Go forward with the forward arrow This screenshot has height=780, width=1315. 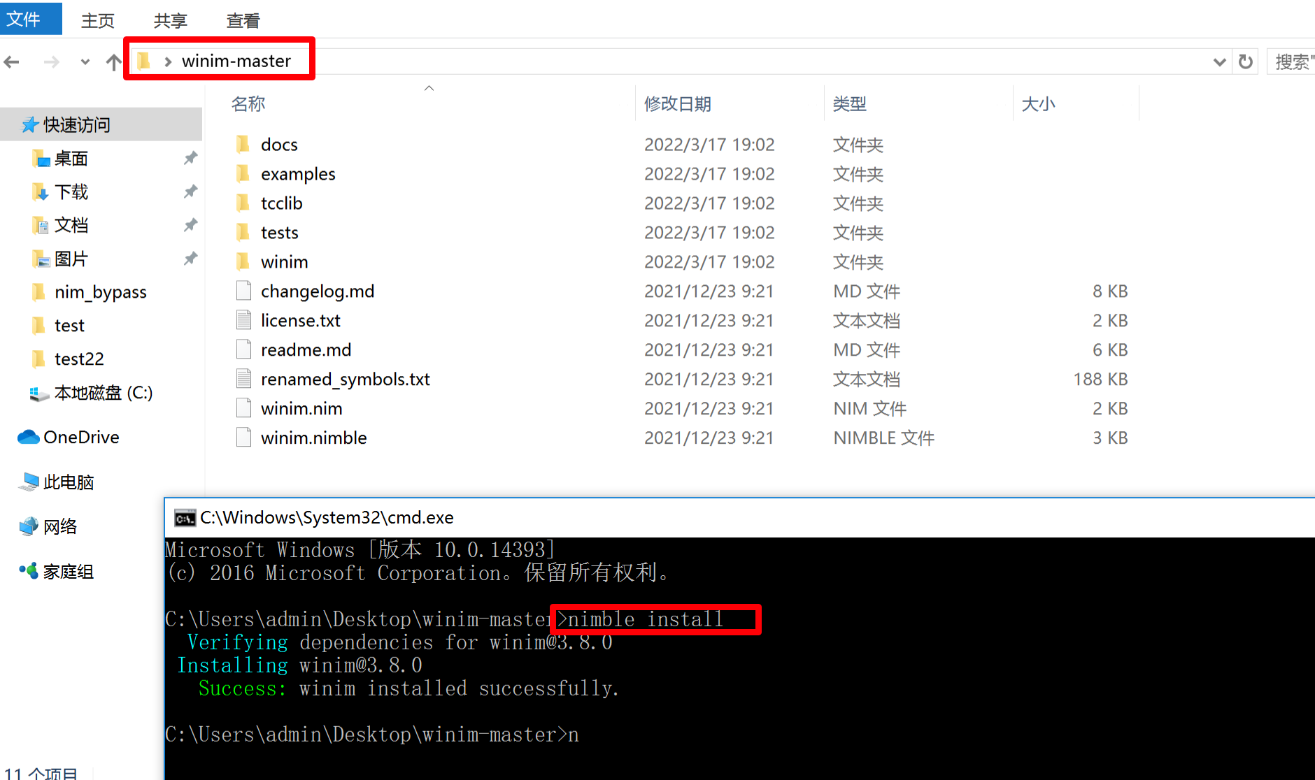click(x=51, y=62)
